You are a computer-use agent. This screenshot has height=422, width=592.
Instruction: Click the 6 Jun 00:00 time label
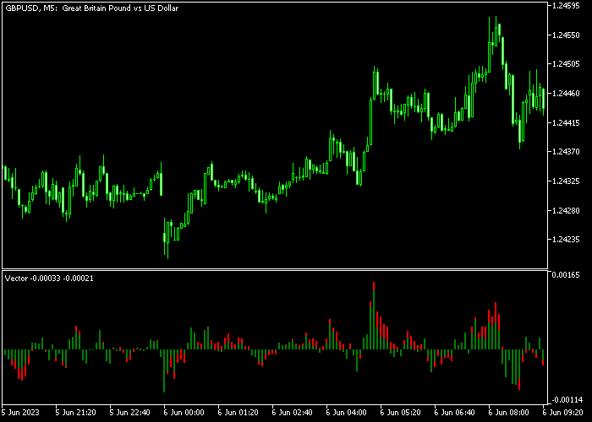point(184,413)
